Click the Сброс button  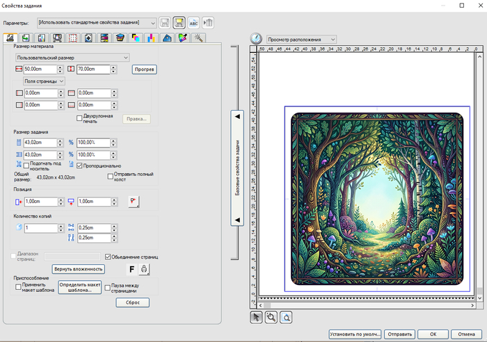pyautogui.click(x=133, y=302)
